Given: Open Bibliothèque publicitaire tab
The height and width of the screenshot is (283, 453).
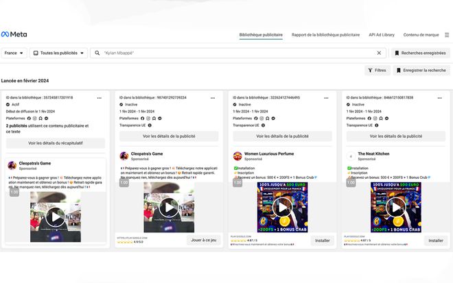Looking at the screenshot, I should pyautogui.click(x=261, y=35).
